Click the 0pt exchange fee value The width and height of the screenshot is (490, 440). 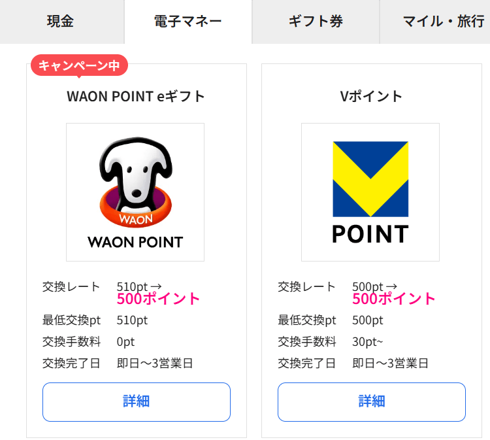tap(125, 341)
